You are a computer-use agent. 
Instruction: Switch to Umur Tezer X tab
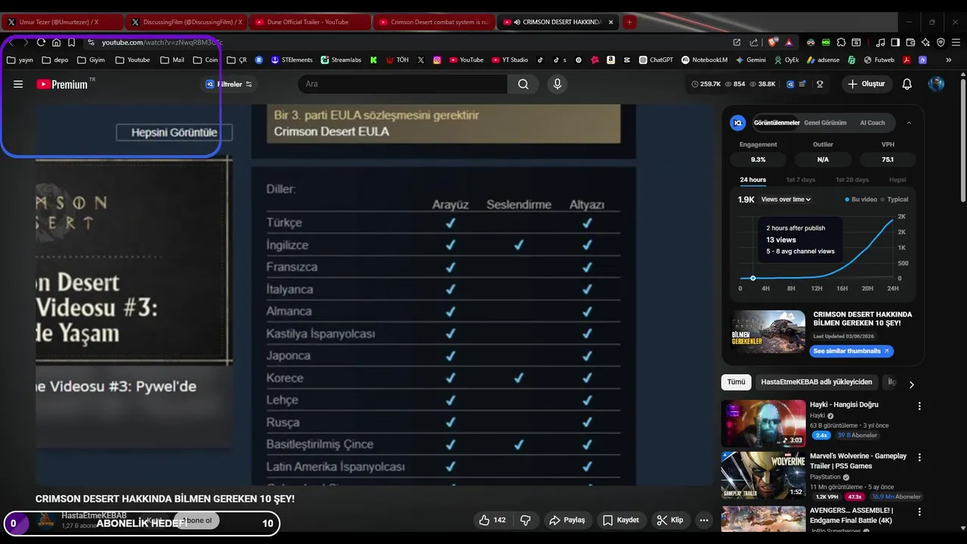tap(62, 22)
